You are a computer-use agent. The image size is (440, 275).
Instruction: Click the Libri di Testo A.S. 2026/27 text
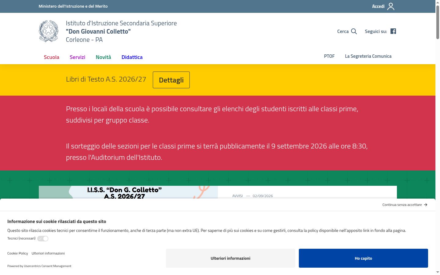click(106, 79)
